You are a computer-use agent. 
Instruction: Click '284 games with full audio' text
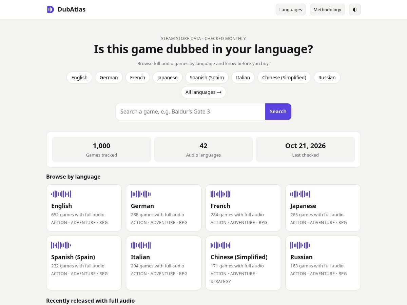pos(237,215)
